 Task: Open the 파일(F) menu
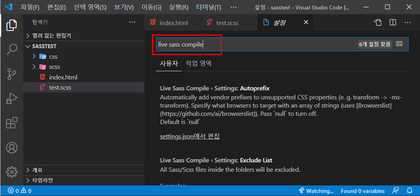pyautogui.click(x=30, y=7)
